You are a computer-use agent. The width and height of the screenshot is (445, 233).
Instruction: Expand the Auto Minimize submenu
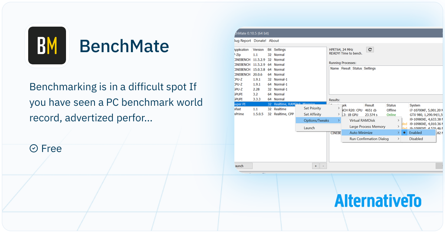(x=371, y=133)
